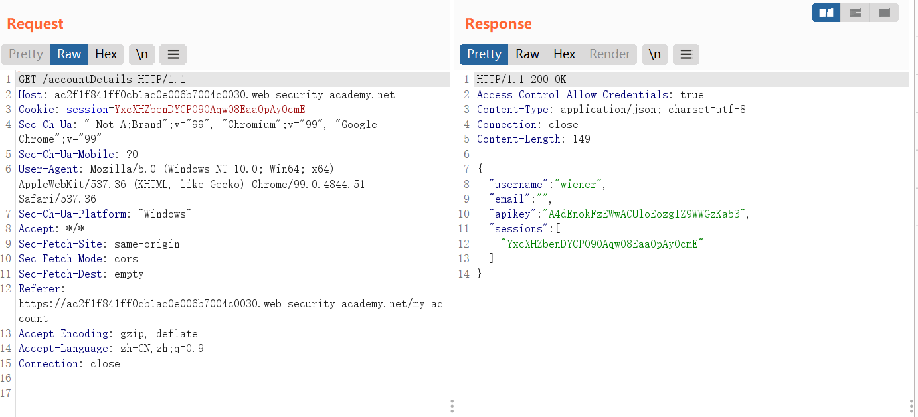Open the Request message options menu icon
918x417 pixels.
tap(173, 54)
